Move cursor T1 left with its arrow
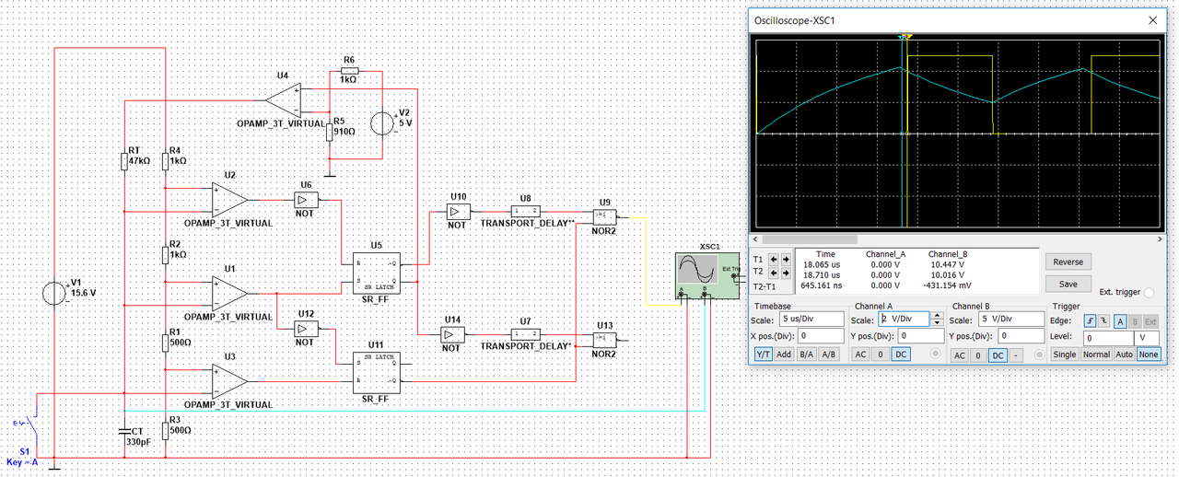The height and width of the screenshot is (477, 1179). pyautogui.click(x=774, y=260)
